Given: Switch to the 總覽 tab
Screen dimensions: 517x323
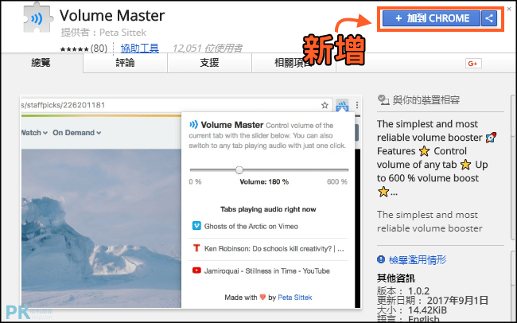Looking at the screenshot, I should 41,62.
